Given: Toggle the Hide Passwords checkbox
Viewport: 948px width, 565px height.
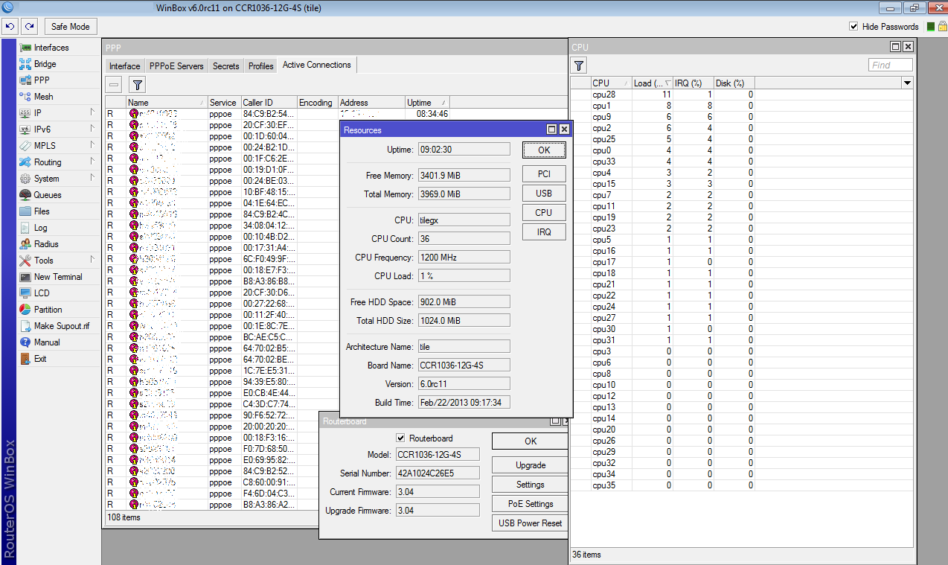Looking at the screenshot, I should [x=853, y=26].
